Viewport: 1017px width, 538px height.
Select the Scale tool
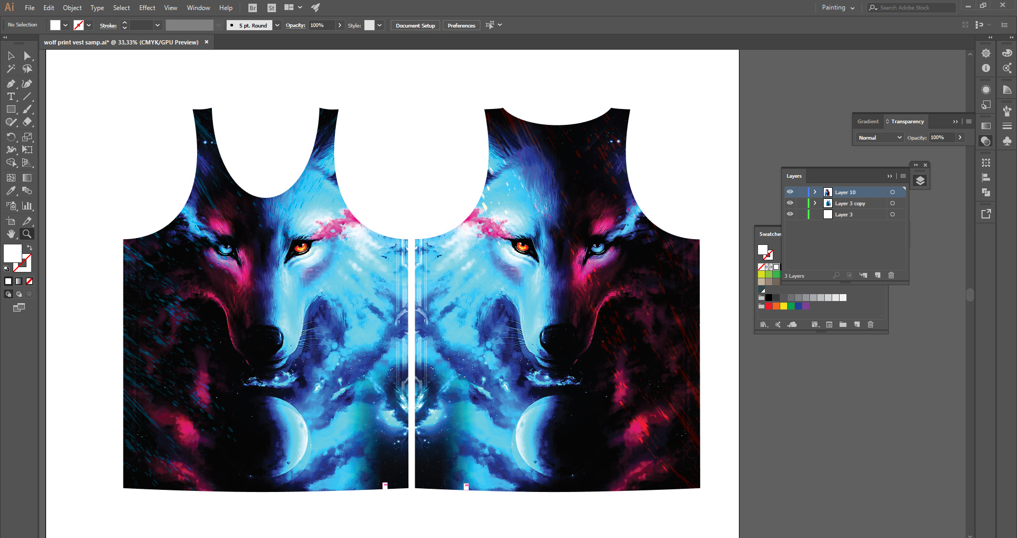coord(27,137)
